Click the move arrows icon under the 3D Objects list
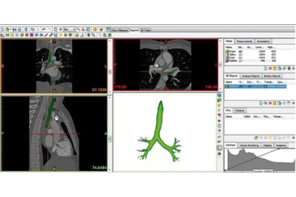This screenshot has height=197, width=296. tap(284, 103)
